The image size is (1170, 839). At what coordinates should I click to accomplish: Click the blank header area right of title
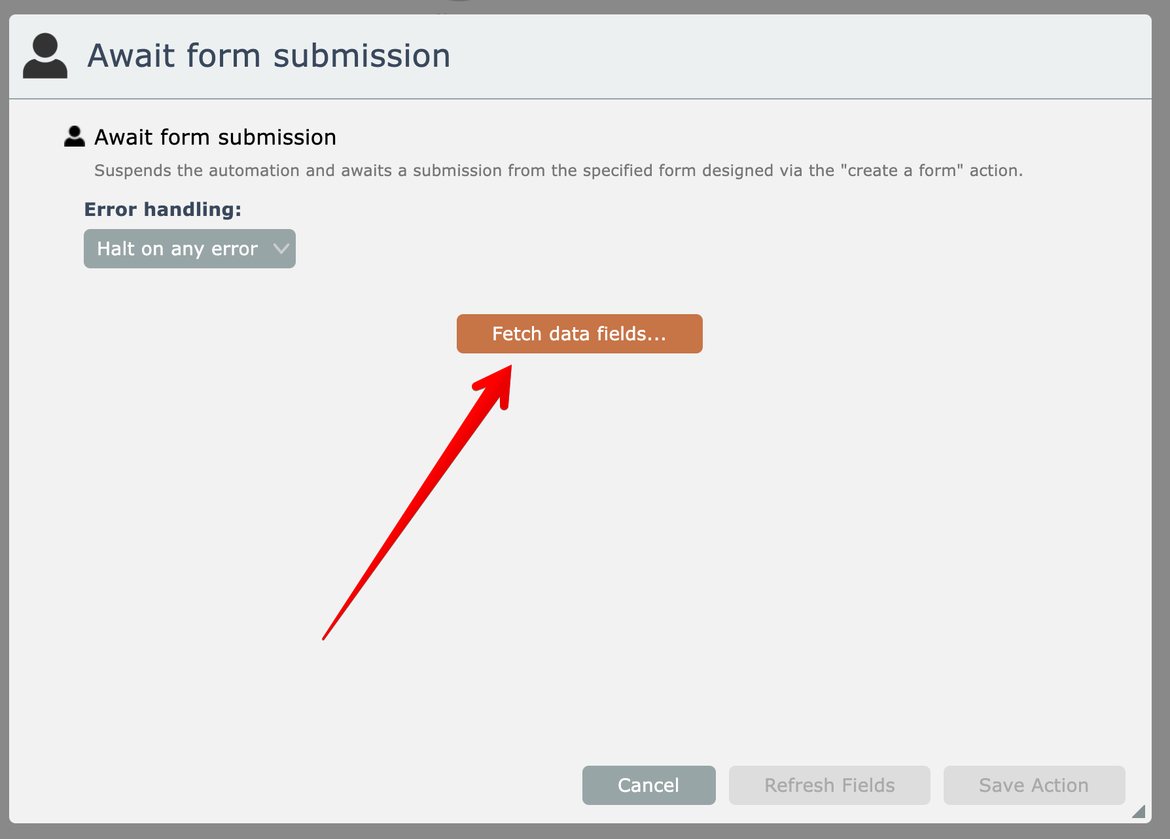[x=785, y=56]
